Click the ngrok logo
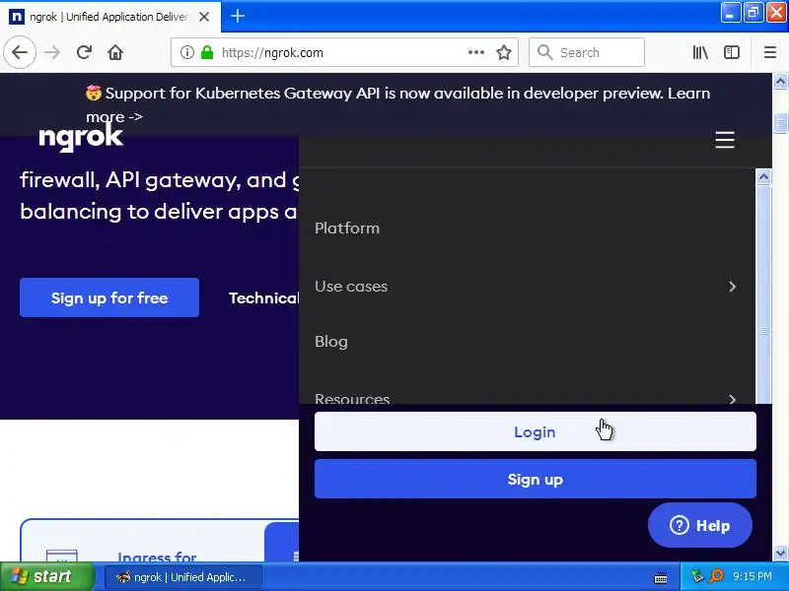Image resolution: width=789 pixels, height=591 pixels. coord(81,137)
